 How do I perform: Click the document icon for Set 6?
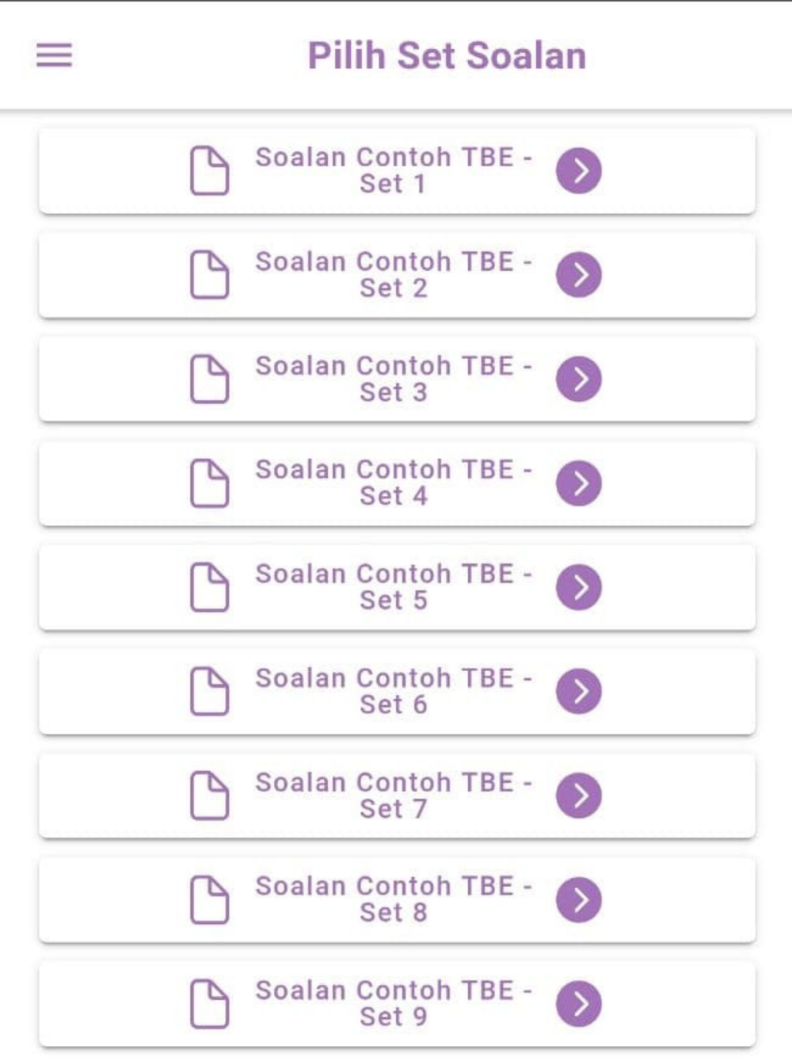coord(210,692)
